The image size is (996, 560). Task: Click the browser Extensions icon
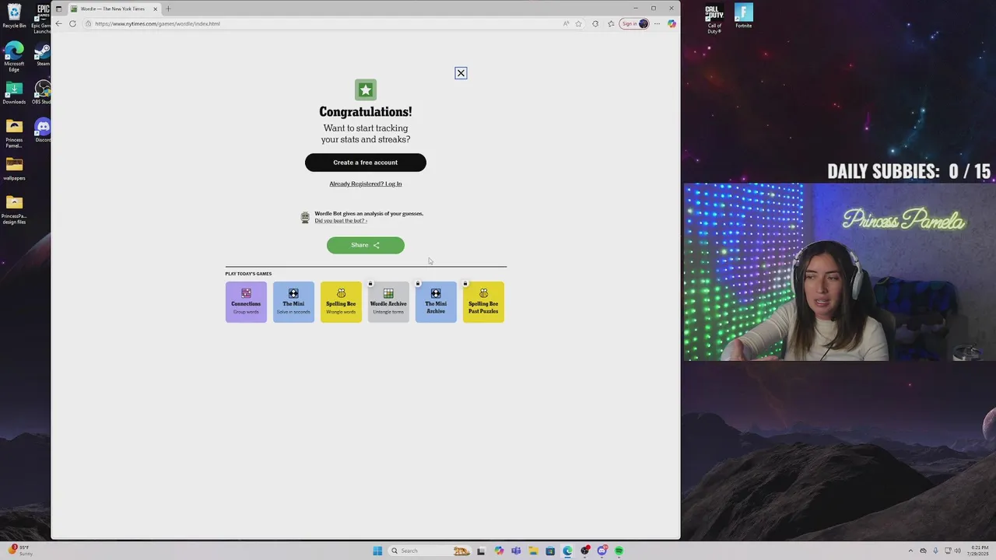click(x=595, y=23)
